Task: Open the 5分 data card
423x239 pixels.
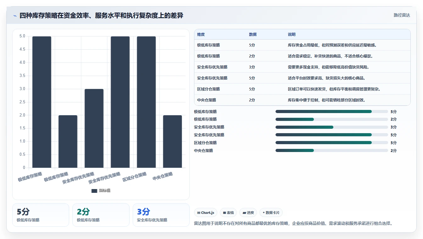Action: click(x=41, y=215)
